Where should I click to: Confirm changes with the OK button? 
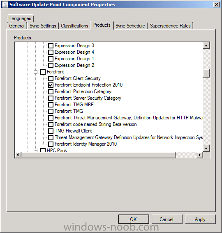pyautogui.click(x=134, y=219)
